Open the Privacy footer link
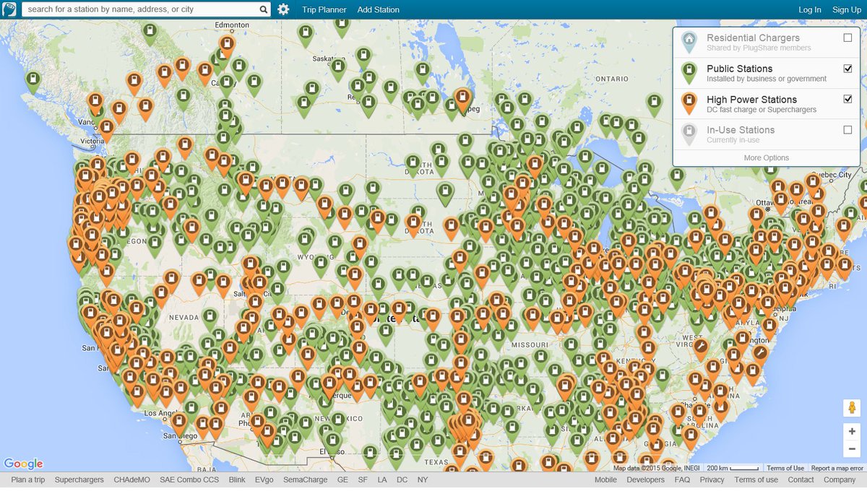 [712, 480]
